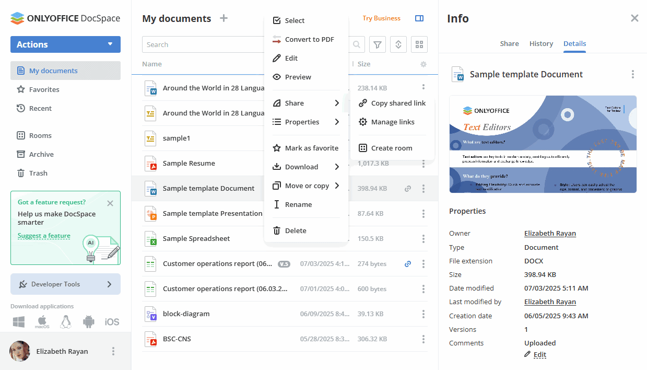Switch to the Share tab

point(509,43)
